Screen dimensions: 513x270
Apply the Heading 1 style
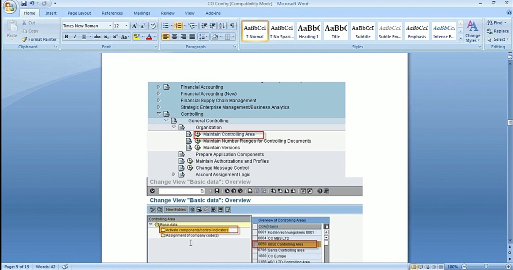click(308, 31)
